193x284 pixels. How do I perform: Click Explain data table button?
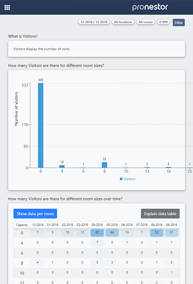pyautogui.click(x=160, y=214)
